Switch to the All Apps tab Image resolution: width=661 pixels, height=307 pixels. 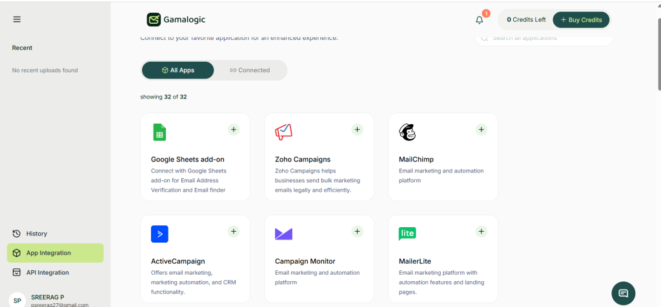178,70
